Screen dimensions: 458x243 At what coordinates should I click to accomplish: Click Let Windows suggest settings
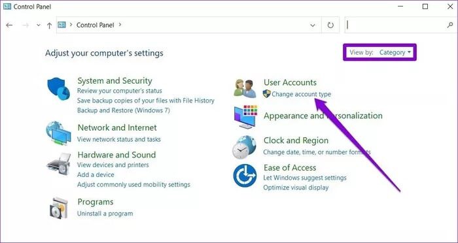click(x=305, y=178)
